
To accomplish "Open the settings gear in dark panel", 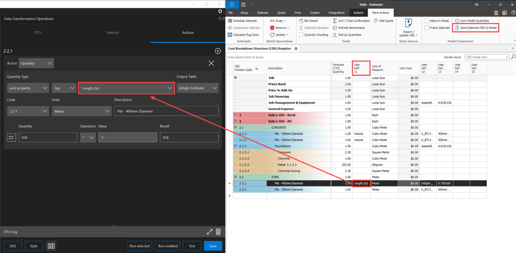I will coord(220,12).
